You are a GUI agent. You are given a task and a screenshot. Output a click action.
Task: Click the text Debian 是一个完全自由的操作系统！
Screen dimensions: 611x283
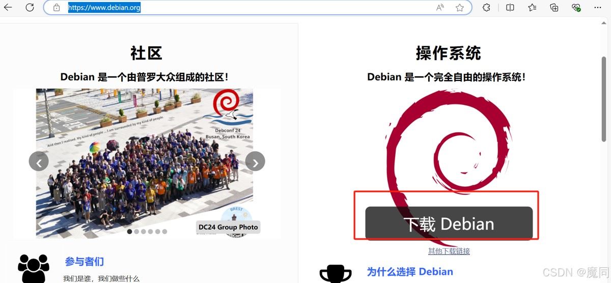(447, 77)
